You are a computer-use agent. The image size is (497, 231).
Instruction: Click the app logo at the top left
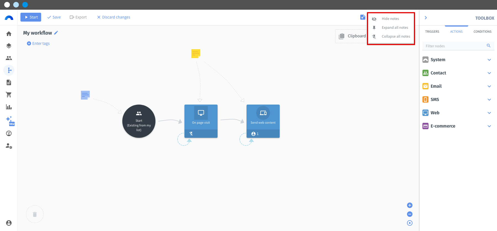click(9, 18)
